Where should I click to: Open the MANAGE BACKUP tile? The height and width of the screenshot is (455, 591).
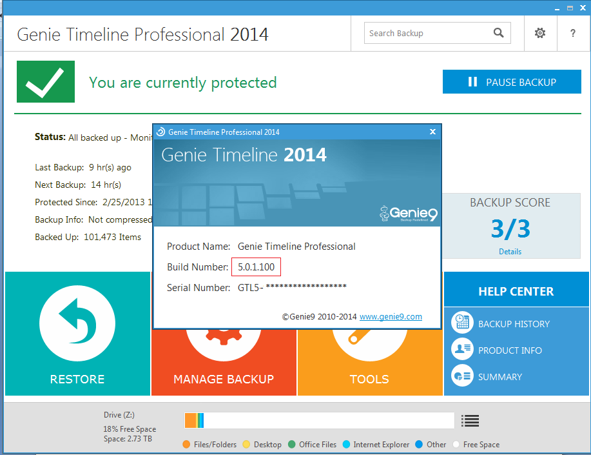[224, 363]
